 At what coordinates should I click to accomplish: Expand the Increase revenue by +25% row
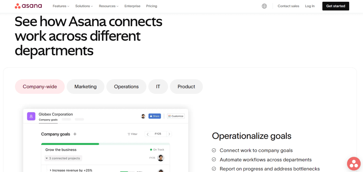[x=51, y=170]
